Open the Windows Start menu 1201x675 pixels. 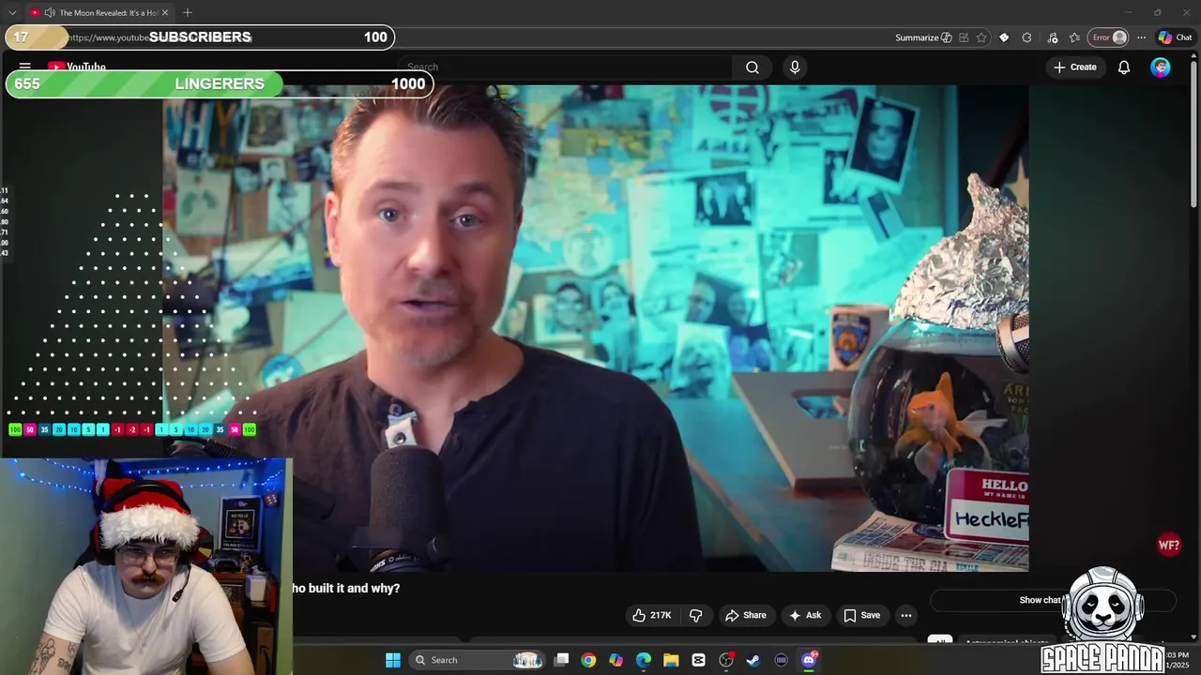click(393, 660)
